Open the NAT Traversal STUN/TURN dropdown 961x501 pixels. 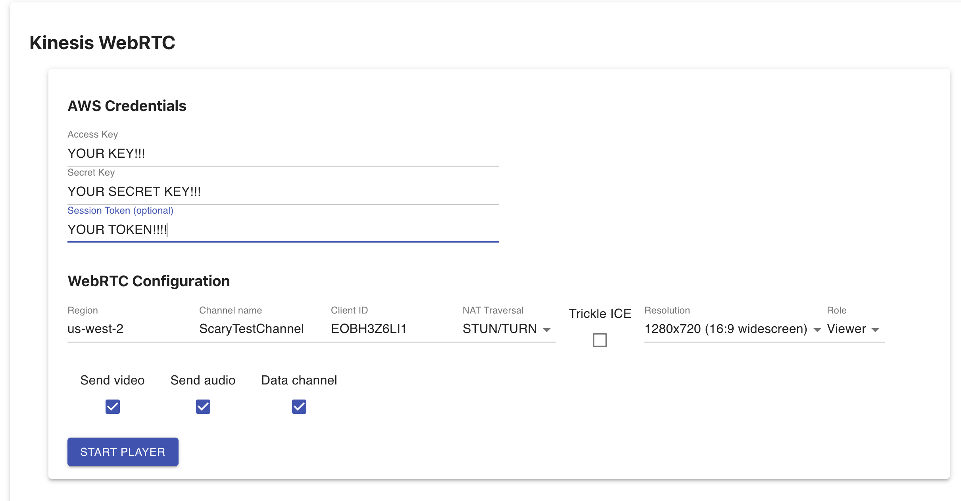coord(500,329)
